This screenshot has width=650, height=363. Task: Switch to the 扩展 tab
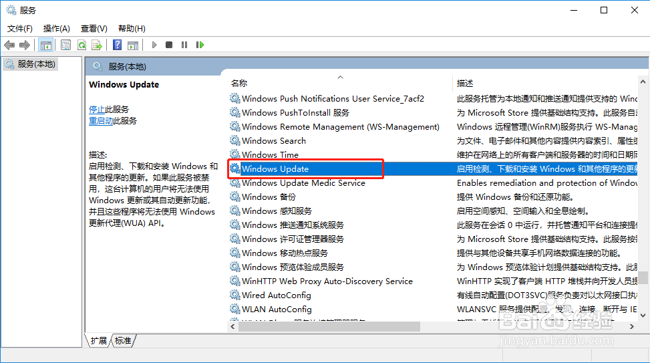click(99, 340)
